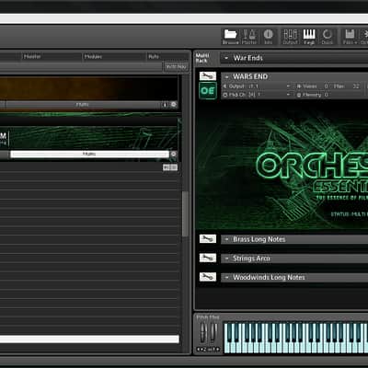This screenshot has width=368, height=368.
Task: Expand Woodwinds Long Notes dropdown arrow
Action: click(226, 278)
